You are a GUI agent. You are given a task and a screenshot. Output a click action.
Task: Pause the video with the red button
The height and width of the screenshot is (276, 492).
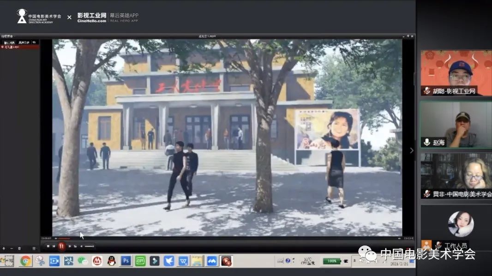[61, 246]
